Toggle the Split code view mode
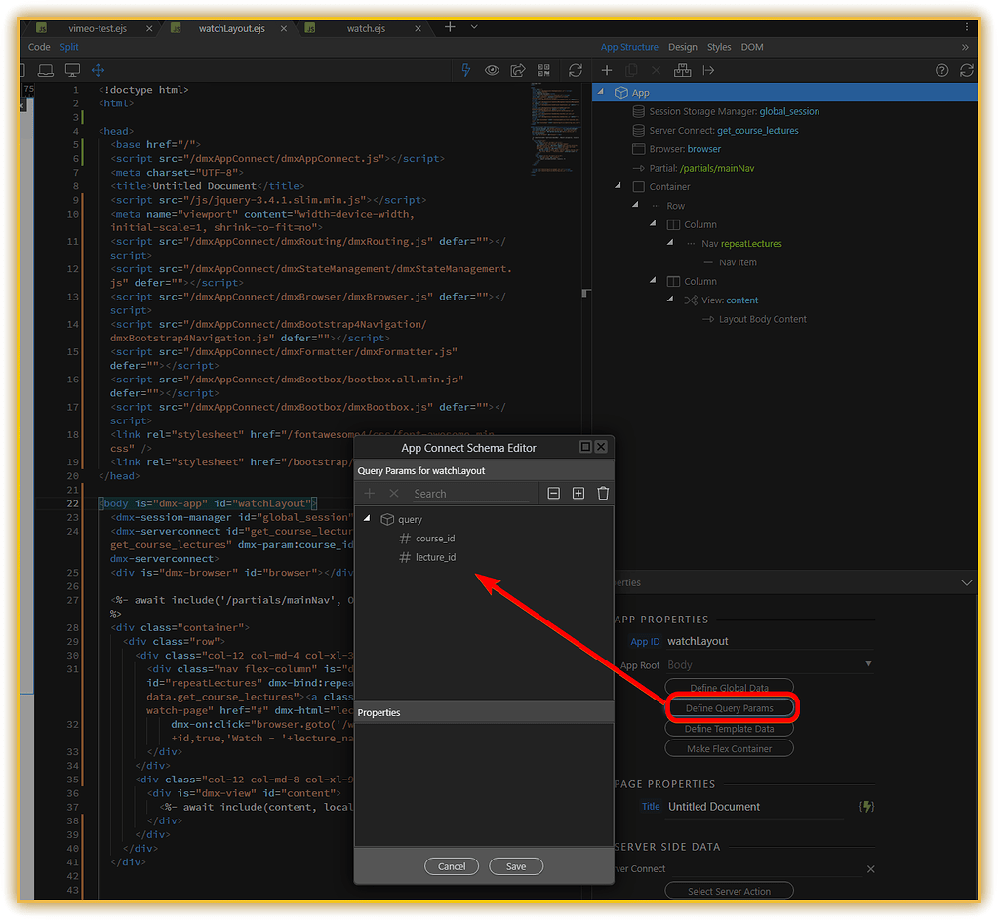 (x=68, y=46)
